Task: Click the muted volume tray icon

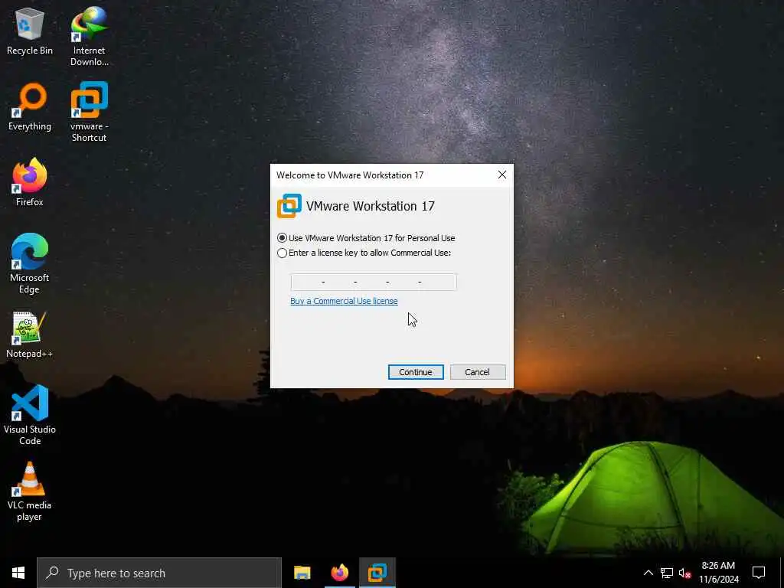Action: pos(684,573)
